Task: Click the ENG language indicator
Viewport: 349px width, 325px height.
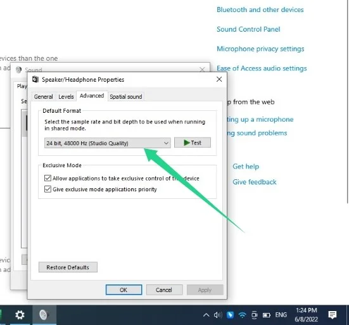Action: click(281, 315)
